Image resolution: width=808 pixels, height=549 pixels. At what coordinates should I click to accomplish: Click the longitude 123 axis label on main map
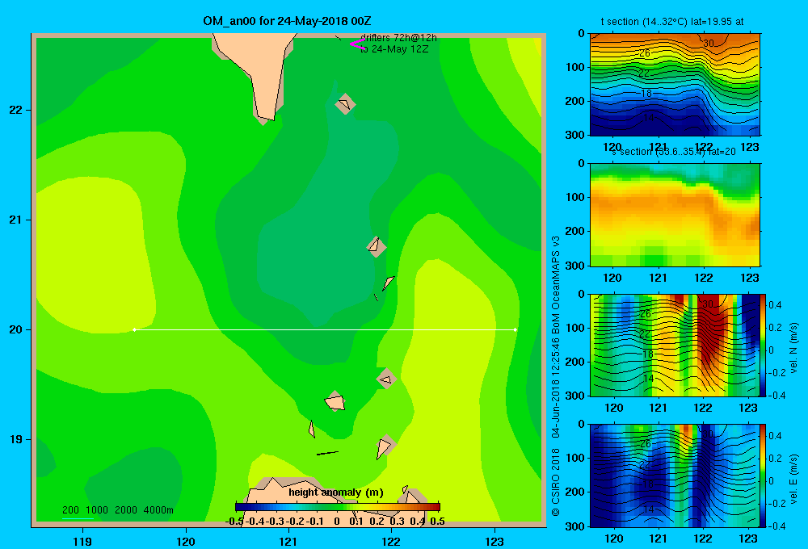click(494, 541)
